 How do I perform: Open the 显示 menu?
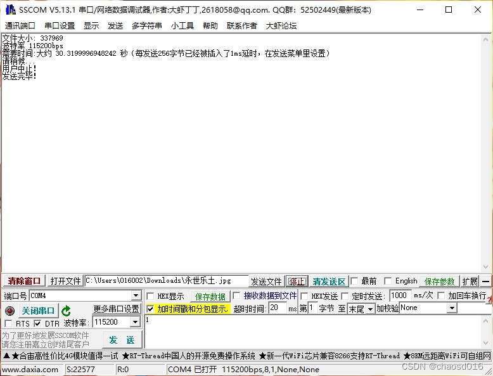(x=91, y=26)
